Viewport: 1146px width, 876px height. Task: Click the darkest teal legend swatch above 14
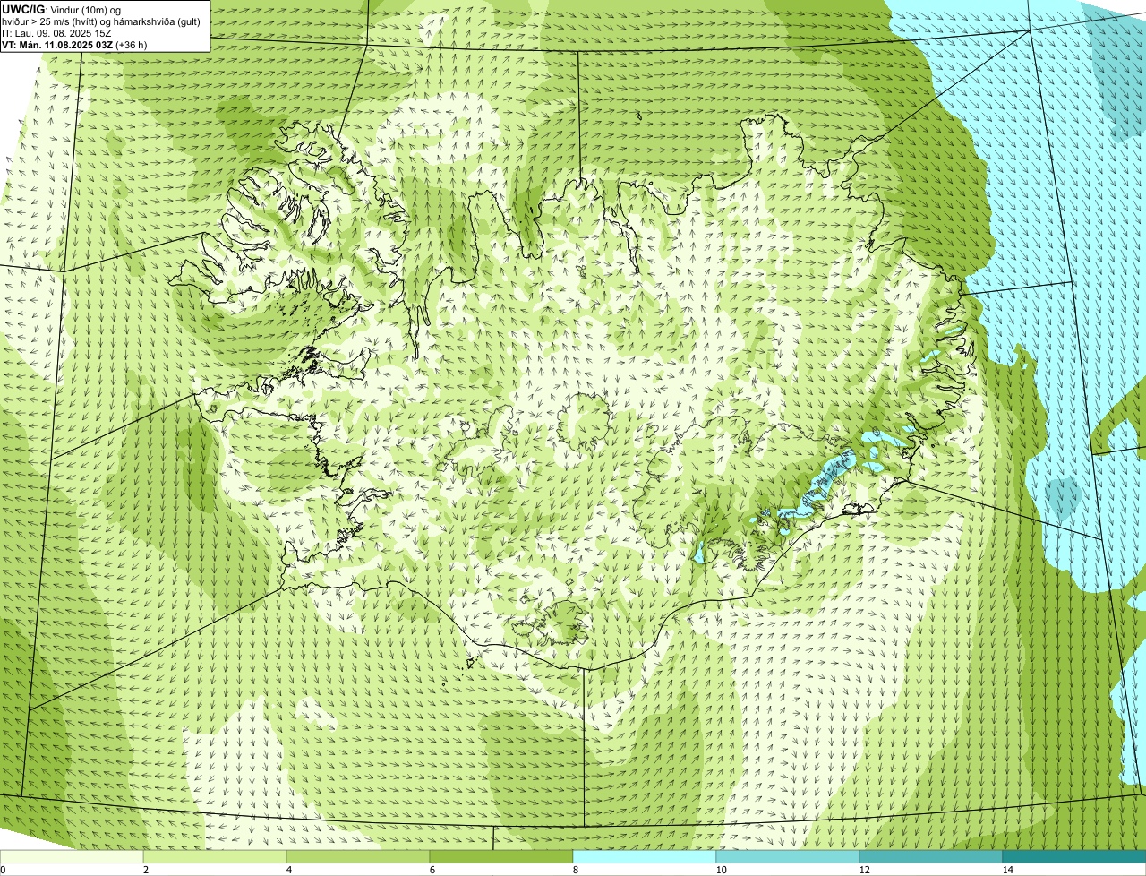1074,856
